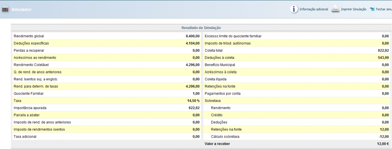This screenshot has height=149, width=392.
Task: Click the Simulador title text
Action: click(22, 9)
